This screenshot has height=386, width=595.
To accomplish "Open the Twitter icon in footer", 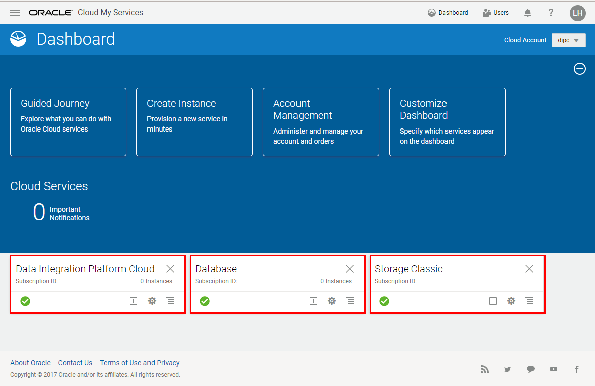I will point(507,369).
